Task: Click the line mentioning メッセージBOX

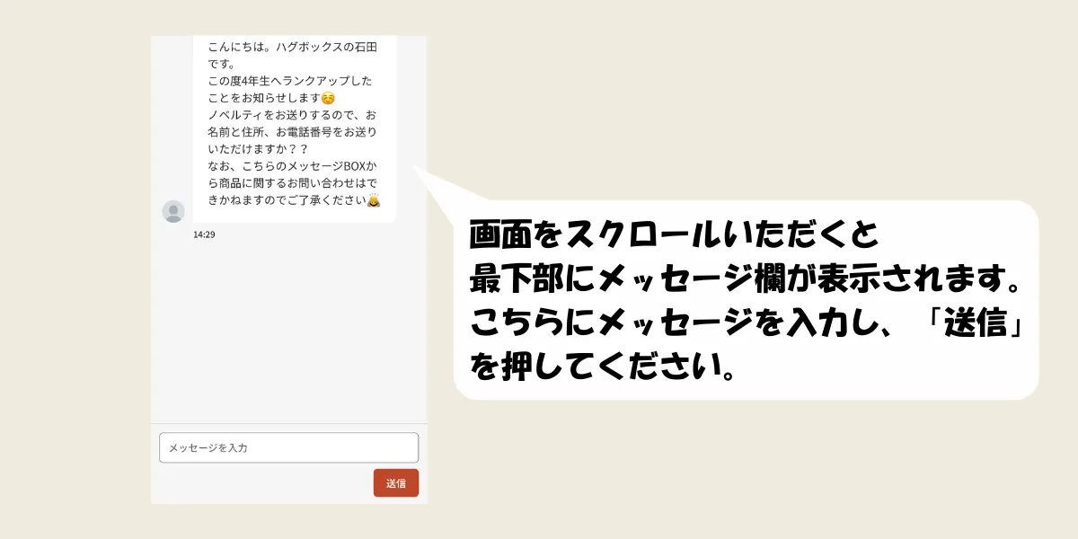Action: pyautogui.click(x=292, y=166)
